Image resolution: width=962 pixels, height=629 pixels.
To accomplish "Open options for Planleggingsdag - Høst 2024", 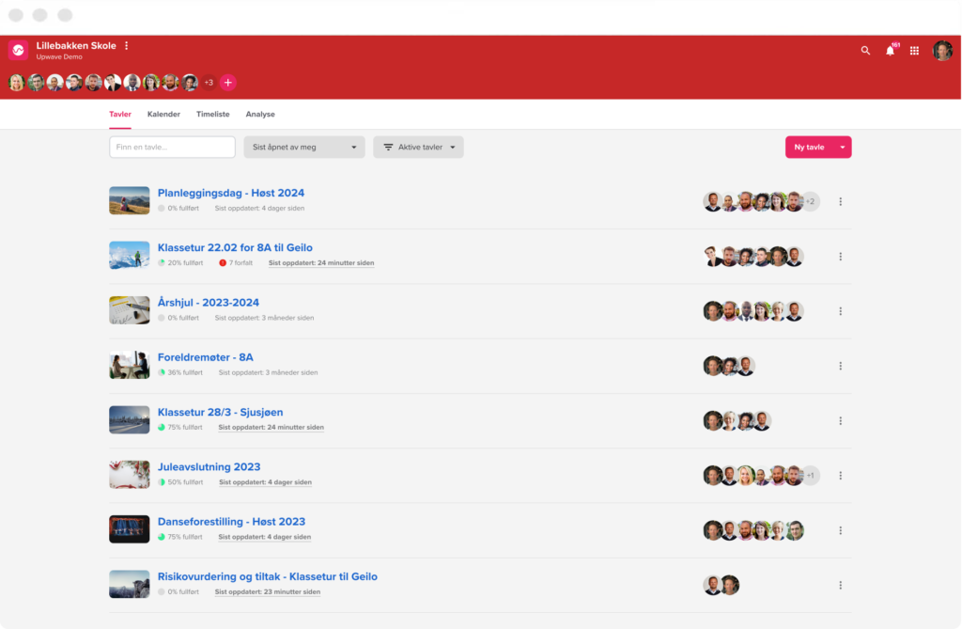I will click(x=841, y=201).
